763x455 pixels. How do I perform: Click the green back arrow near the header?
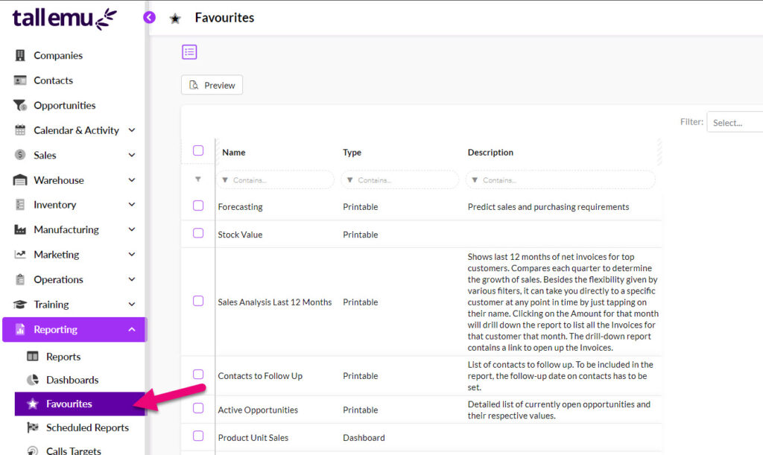point(149,16)
